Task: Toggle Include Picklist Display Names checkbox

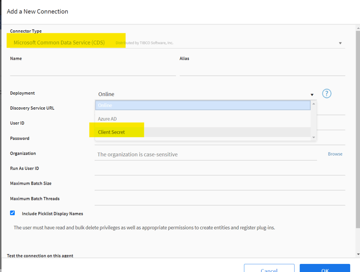Action: pyautogui.click(x=13, y=213)
